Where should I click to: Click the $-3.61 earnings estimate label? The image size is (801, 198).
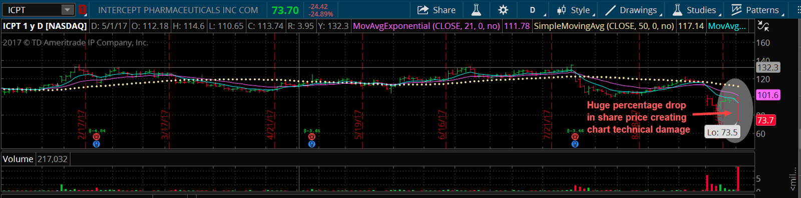pyautogui.click(x=312, y=131)
